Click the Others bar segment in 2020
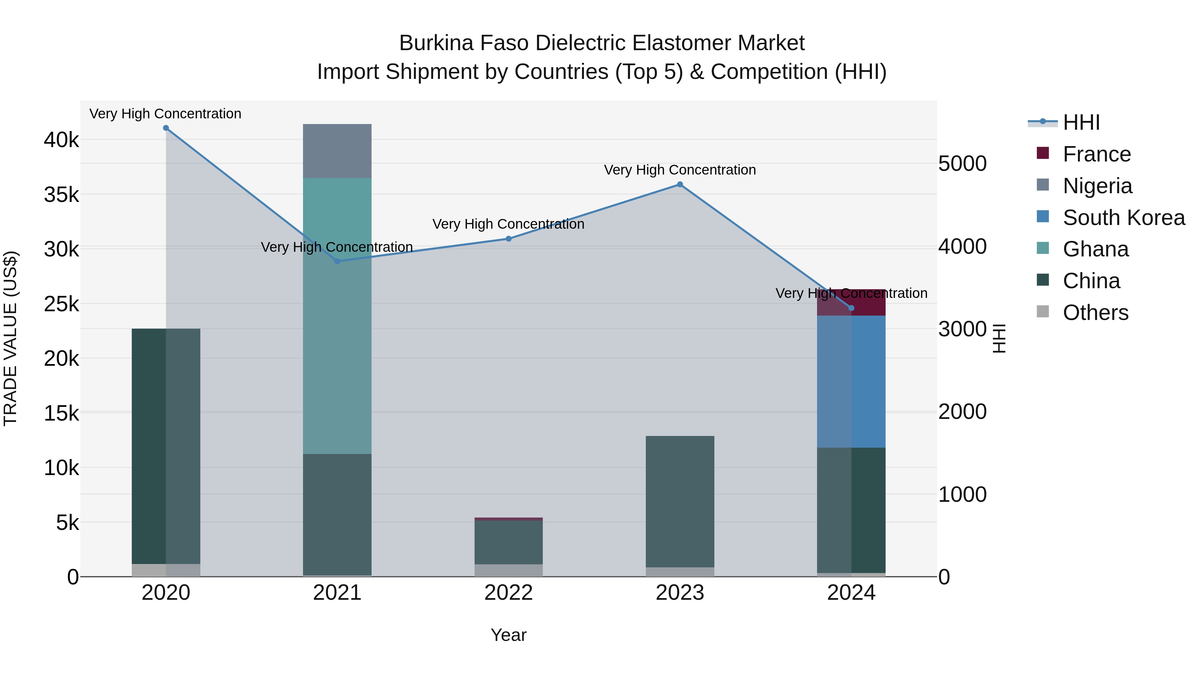The image size is (1204, 677). coord(166,570)
